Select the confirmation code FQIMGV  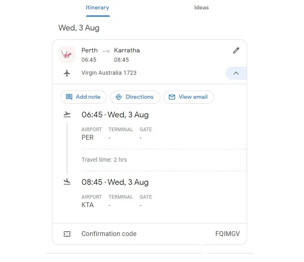[x=227, y=234]
